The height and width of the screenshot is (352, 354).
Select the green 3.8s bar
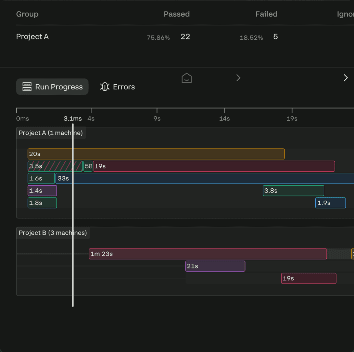coord(293,191)
